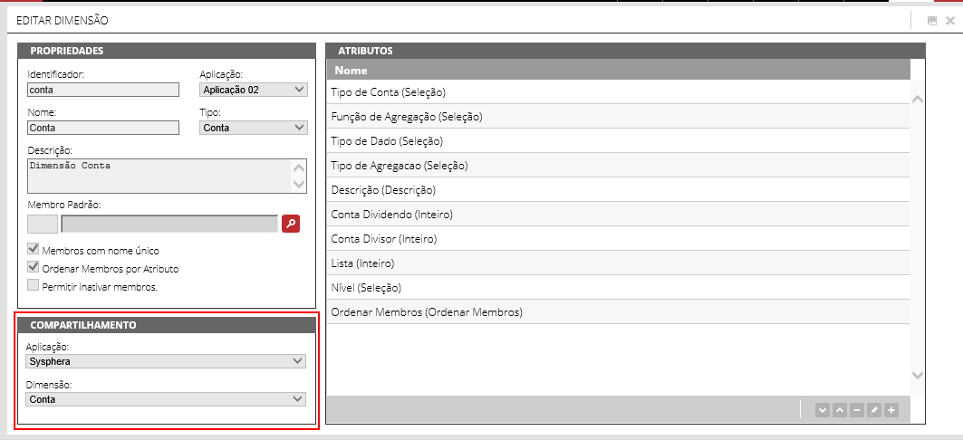
Task: Select Nível (Seleção) attribute row
Action: 618,288
